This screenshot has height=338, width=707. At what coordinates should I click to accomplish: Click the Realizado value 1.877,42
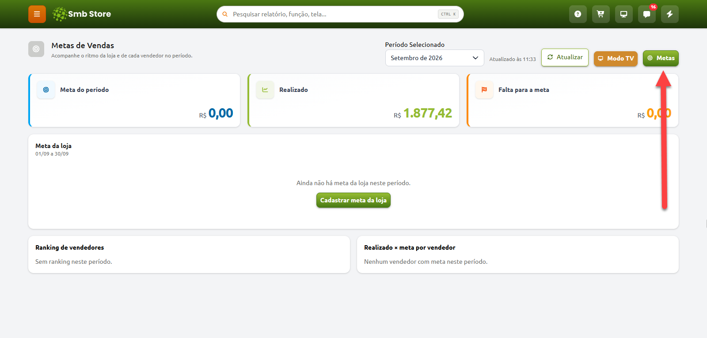click(x=427, y=113)
